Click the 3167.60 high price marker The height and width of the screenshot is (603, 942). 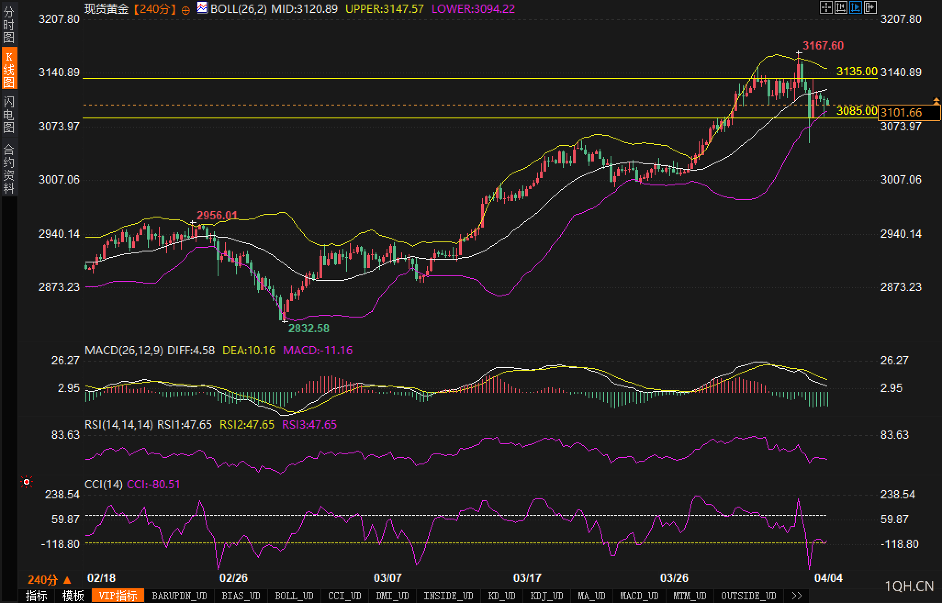point(823,45)
